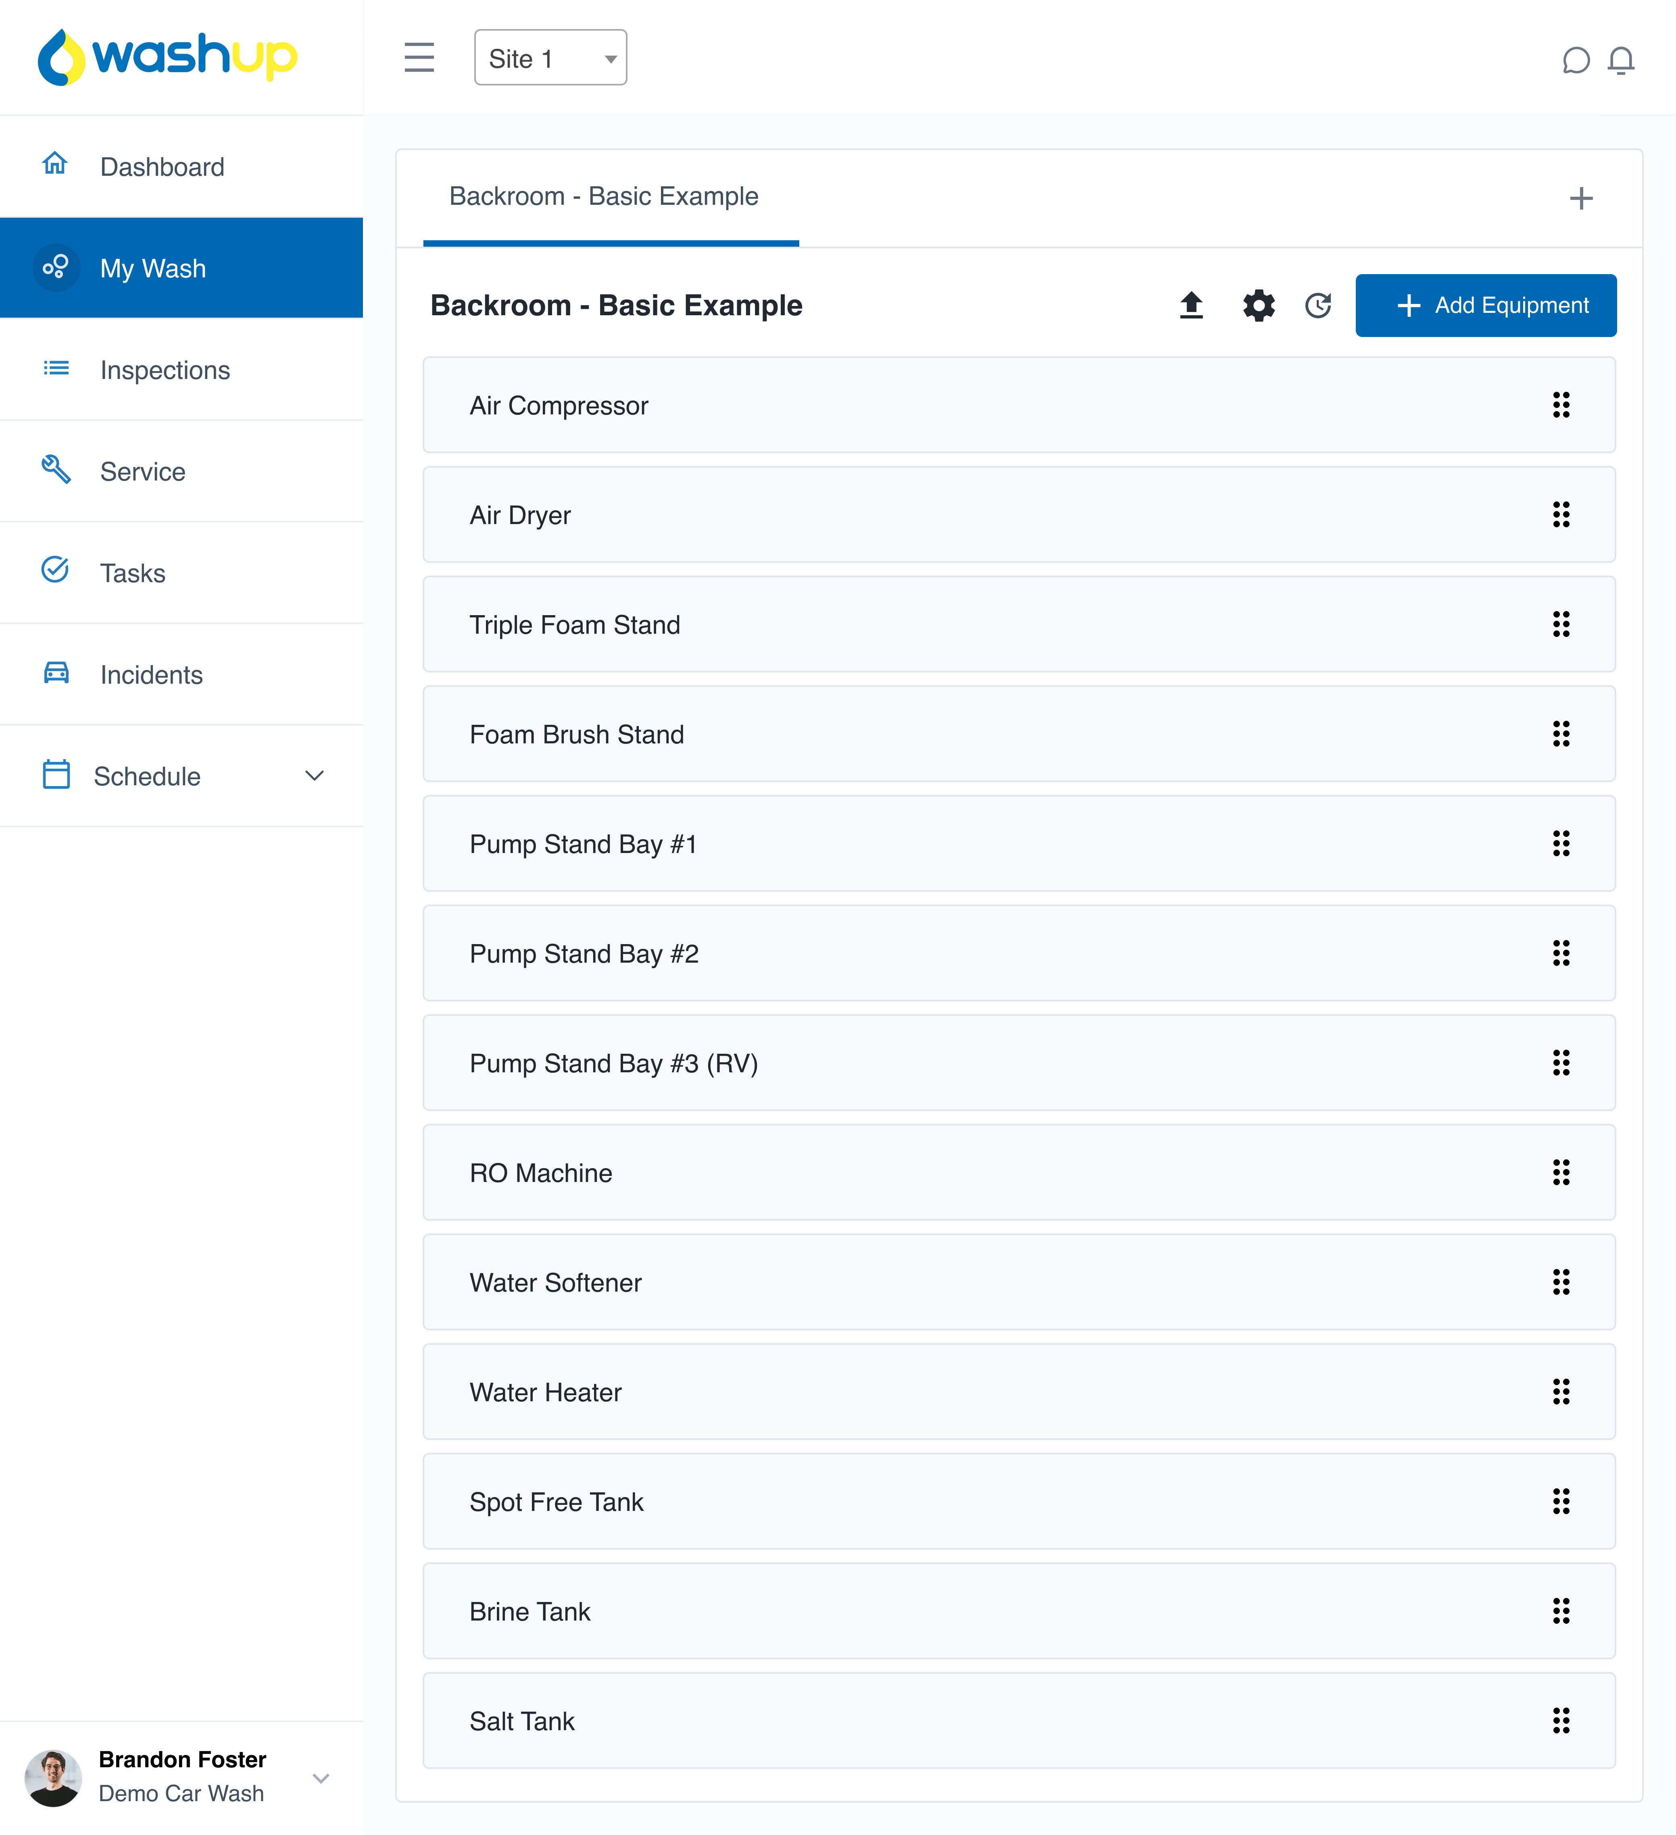Screen dimensions: 1676x1835
Task: Check notifications via the bell icon
Action: tap(1622, 60)
